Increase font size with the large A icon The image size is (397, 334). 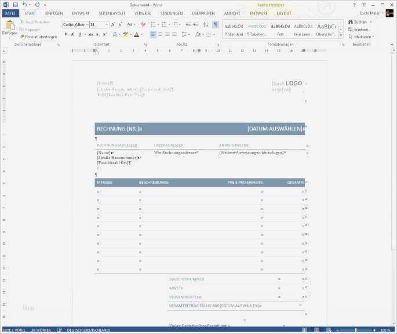tap(113, 24)
